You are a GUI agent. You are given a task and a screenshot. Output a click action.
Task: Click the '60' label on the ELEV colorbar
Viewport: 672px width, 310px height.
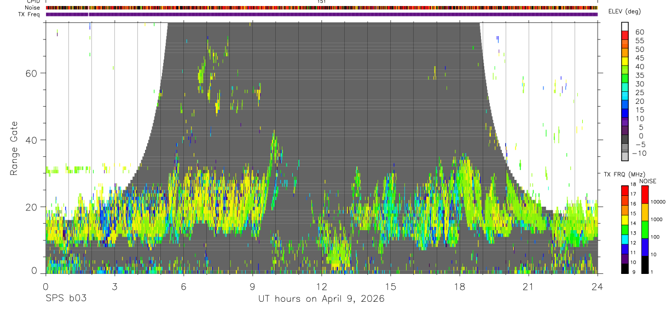click(640, 32)
